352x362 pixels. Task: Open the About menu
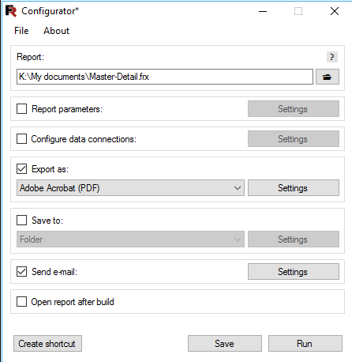[56, 31]
